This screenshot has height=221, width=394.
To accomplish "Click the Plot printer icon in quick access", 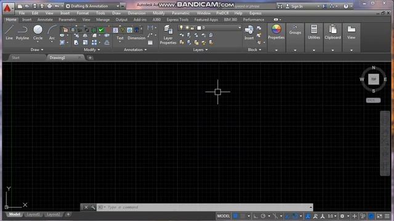I will pos(49,6).
